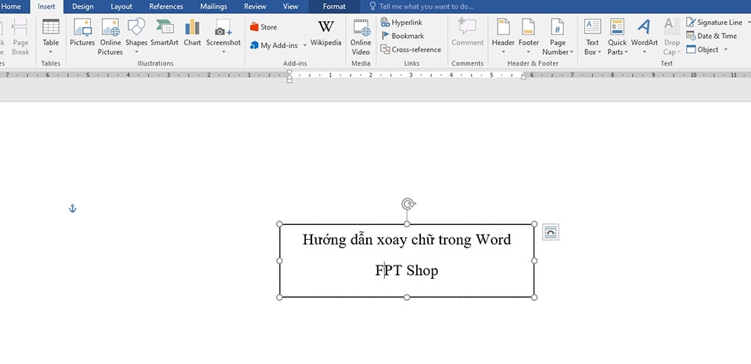Open the Layout tab

pos(121,7)
